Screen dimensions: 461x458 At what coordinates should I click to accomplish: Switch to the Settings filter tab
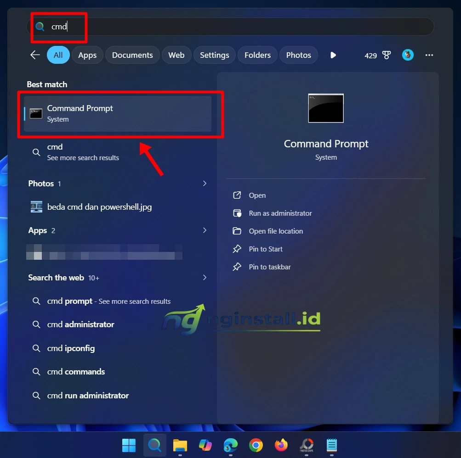[214, 55]
